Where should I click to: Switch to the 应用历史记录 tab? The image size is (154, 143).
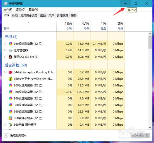tap(29, 16)
